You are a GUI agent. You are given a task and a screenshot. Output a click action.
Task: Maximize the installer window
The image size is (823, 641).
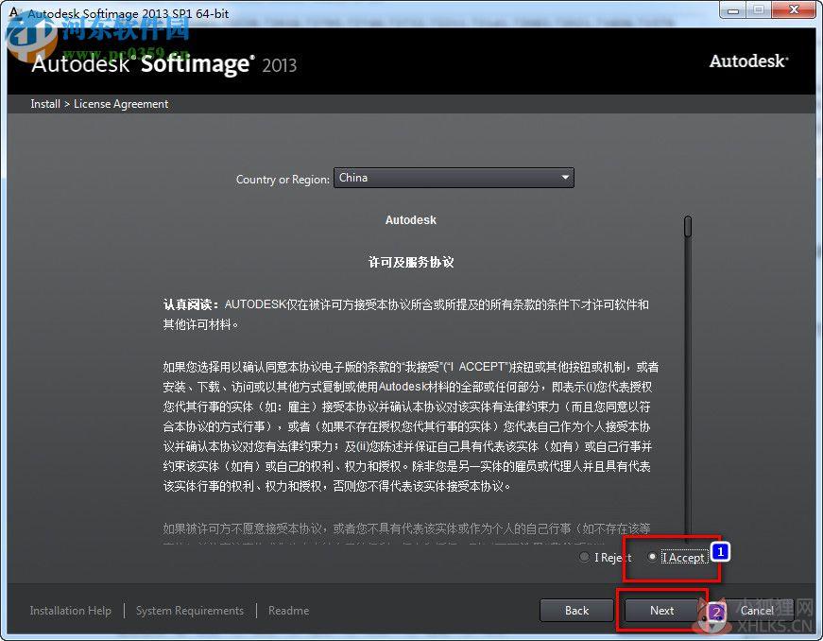[x=759, y=10]
